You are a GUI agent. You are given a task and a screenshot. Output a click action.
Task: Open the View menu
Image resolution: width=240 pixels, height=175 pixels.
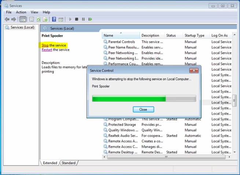pos(34,12)
